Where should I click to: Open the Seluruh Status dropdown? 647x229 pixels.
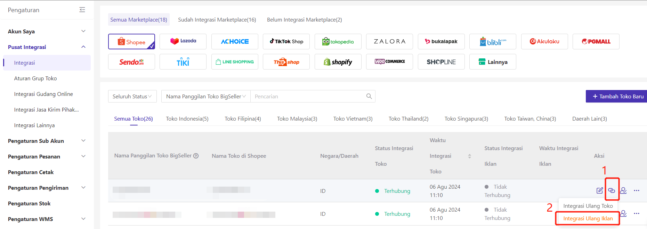pyautogui.click(x=132, y=96)
